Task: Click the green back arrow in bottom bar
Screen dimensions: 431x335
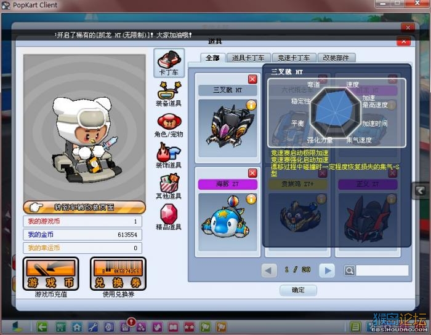Action: click(42, 327)
